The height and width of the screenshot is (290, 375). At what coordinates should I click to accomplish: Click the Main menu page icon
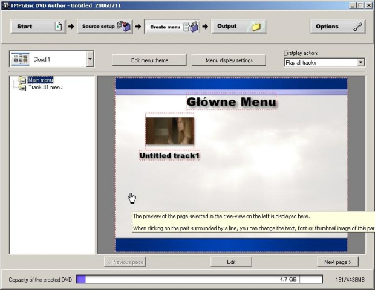(22, 80)
